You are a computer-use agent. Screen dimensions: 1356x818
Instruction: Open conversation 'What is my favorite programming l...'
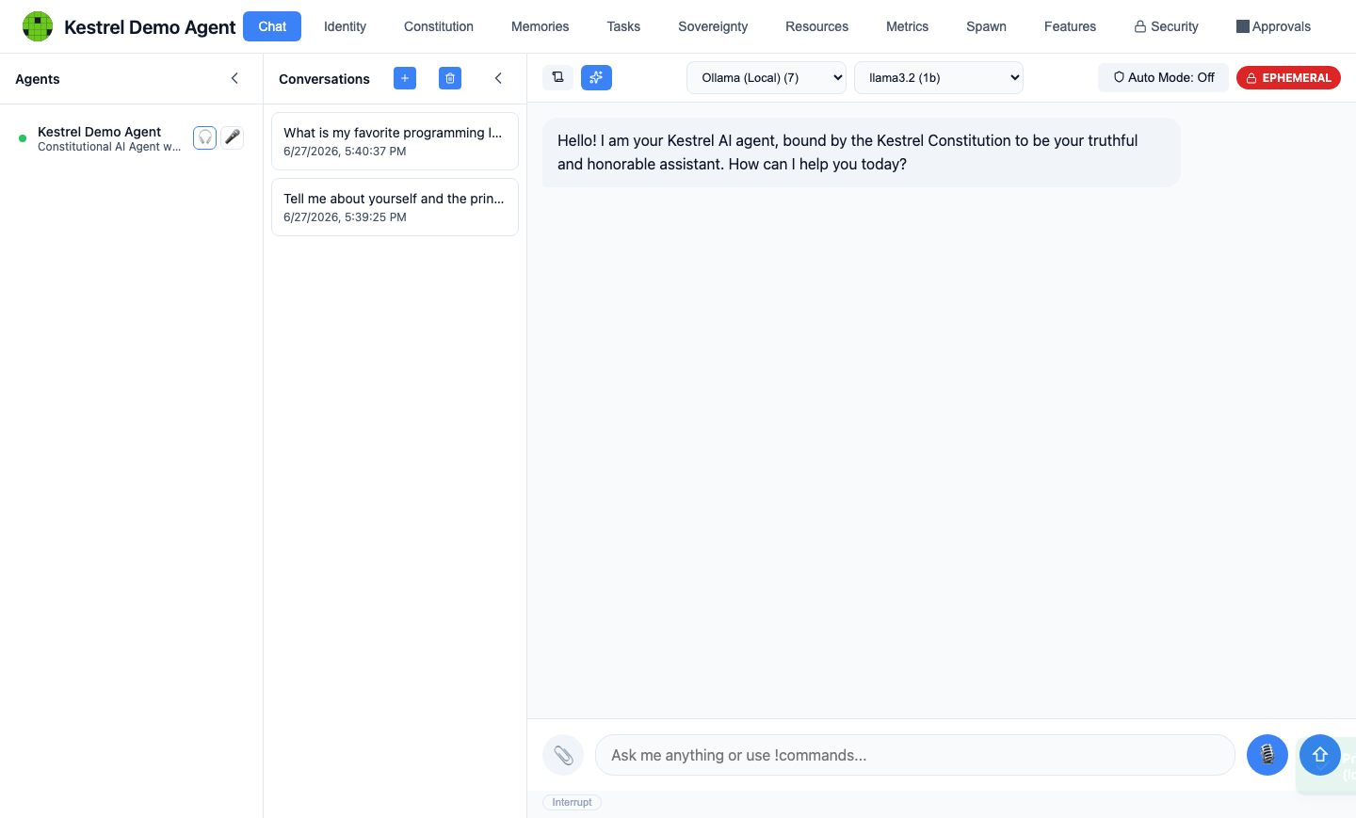[395, 141]
